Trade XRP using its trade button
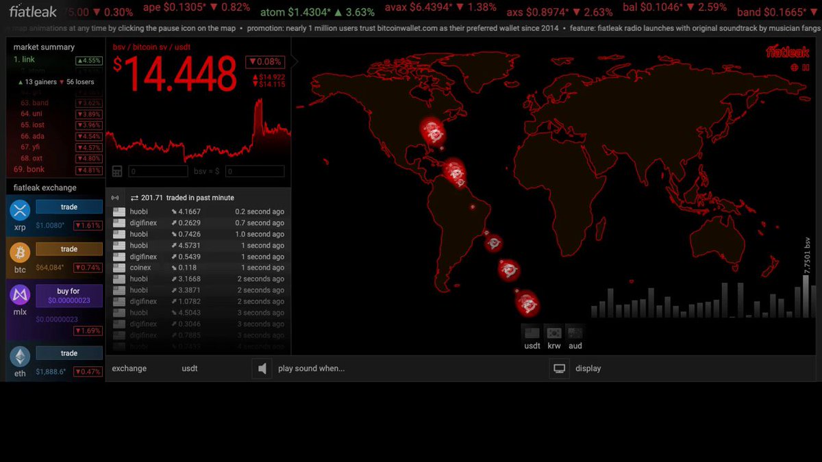822x462 pixels. (x=69, y=207)
